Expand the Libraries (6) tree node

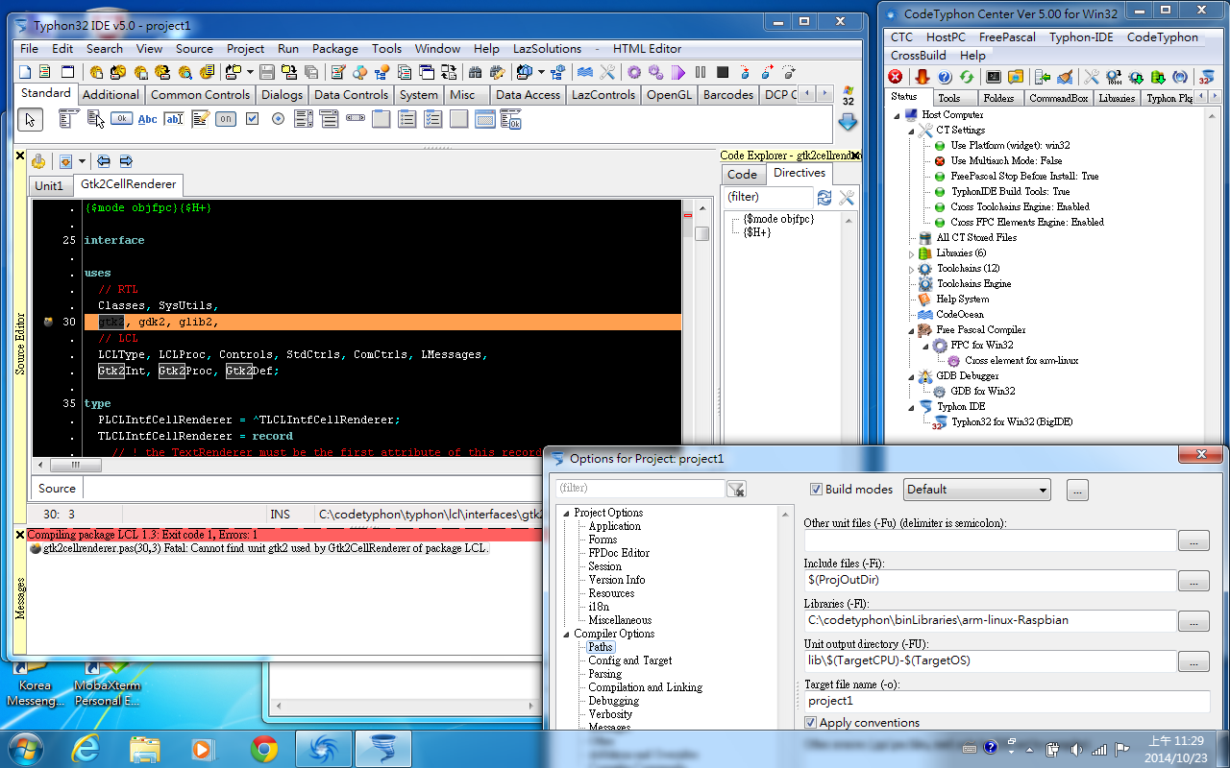coord(913,253)
